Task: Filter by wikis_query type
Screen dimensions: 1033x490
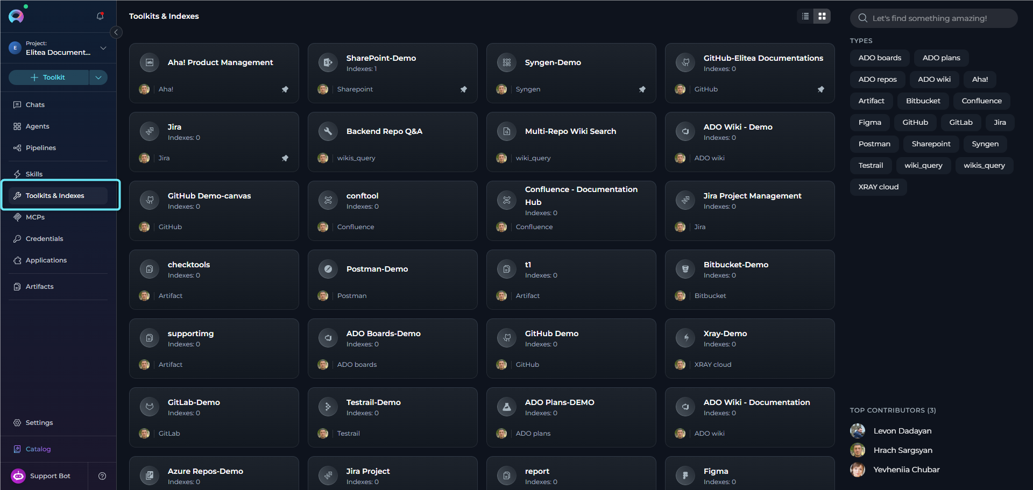Action: pyautogui.click(x=984, y=166)
